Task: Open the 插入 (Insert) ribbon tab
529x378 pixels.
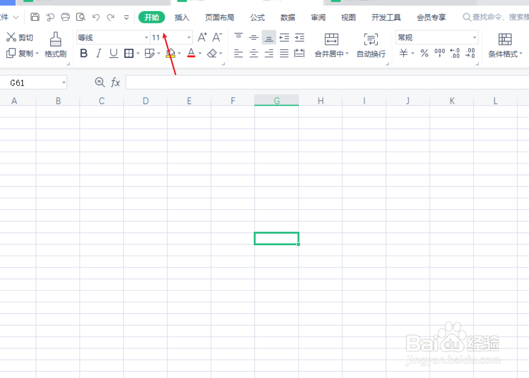Action: [x=182, y=17]
